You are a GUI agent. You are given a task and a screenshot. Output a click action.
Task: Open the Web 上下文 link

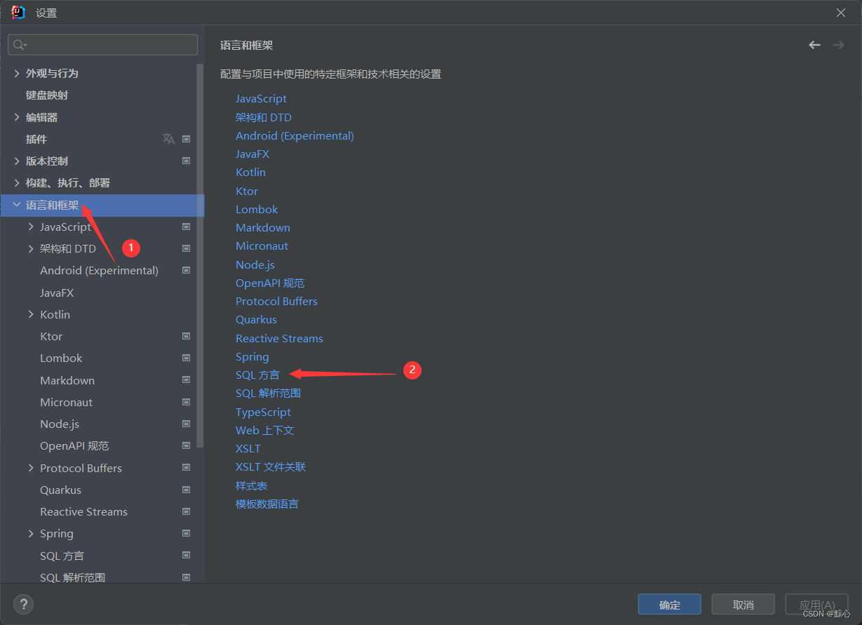tap(264, 430)
